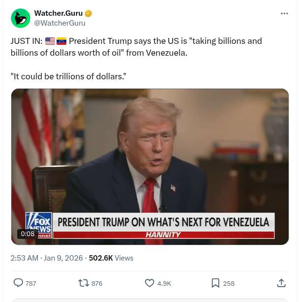
Task: Click the 258 bookmarks count
Action: [229, 283]
